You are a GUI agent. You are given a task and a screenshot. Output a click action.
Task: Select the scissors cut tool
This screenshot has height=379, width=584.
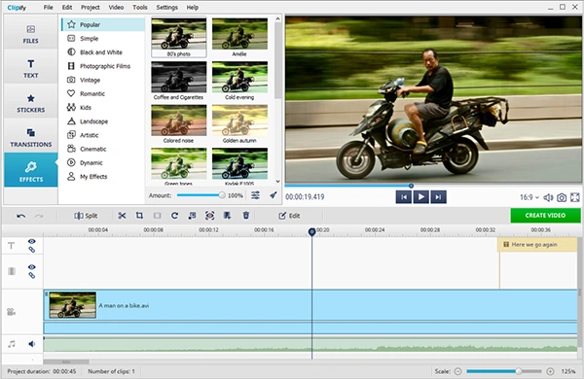pyautogui.click(x=122, y=216)
